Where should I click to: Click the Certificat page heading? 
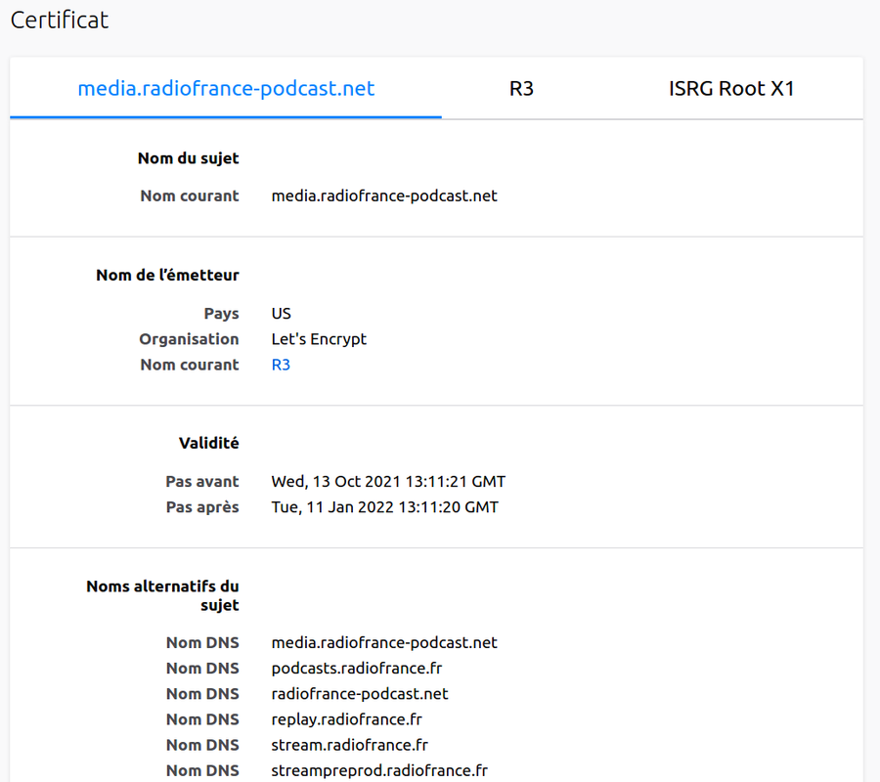[60, 21]
